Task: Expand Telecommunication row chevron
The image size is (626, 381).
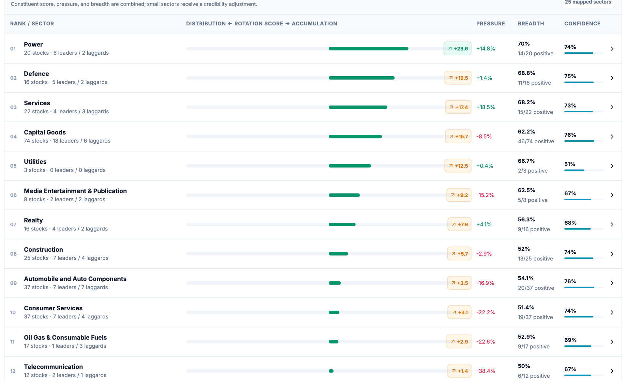Action: [612, 371]
